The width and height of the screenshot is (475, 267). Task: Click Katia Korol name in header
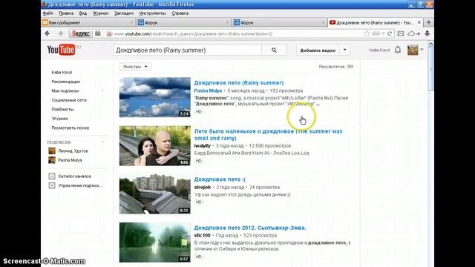click(379, 50)
